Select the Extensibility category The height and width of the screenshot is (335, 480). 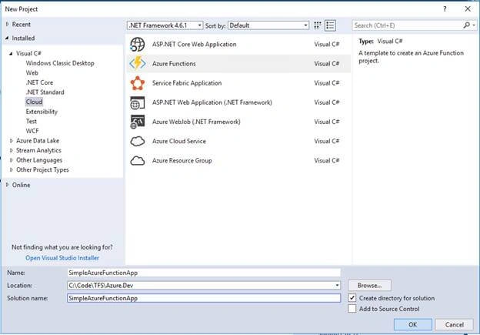click(42, 112)
